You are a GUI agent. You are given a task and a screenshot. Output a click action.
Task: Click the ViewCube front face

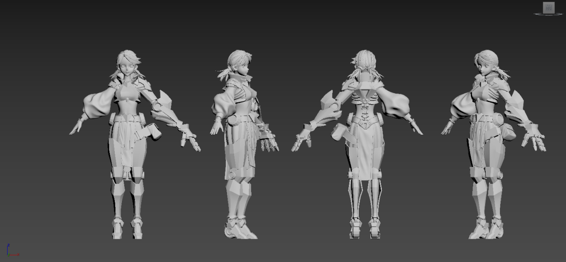click(x=548, y=8)
